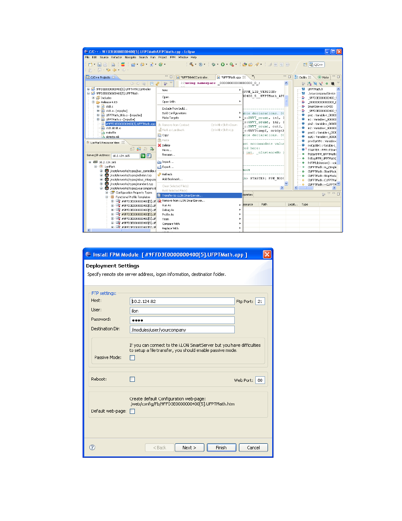Close the C/C++ Projects view tab

click(113, 77)
